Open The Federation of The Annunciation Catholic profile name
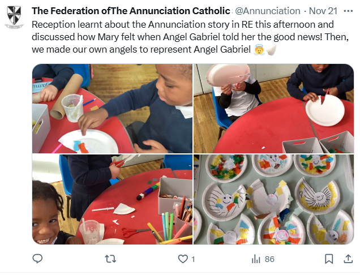The image size is (360, 275). click(131, 11)
